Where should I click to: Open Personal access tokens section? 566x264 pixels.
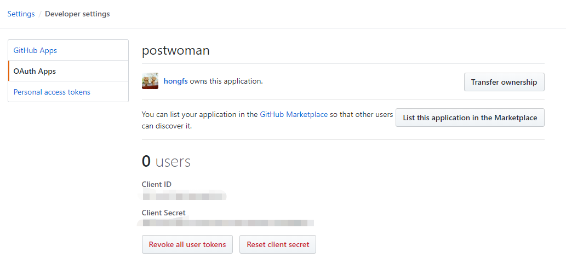point(52,92)
